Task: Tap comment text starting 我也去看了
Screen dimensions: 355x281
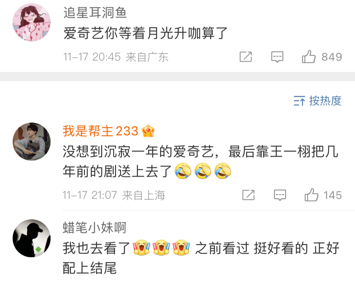Action: [x=201, y=258]
